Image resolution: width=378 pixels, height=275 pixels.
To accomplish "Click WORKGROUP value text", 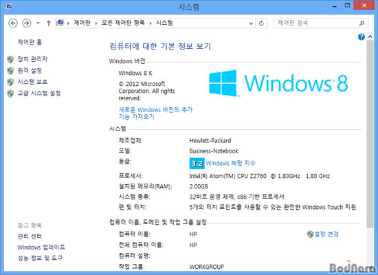I will click(x=207, y=267).
